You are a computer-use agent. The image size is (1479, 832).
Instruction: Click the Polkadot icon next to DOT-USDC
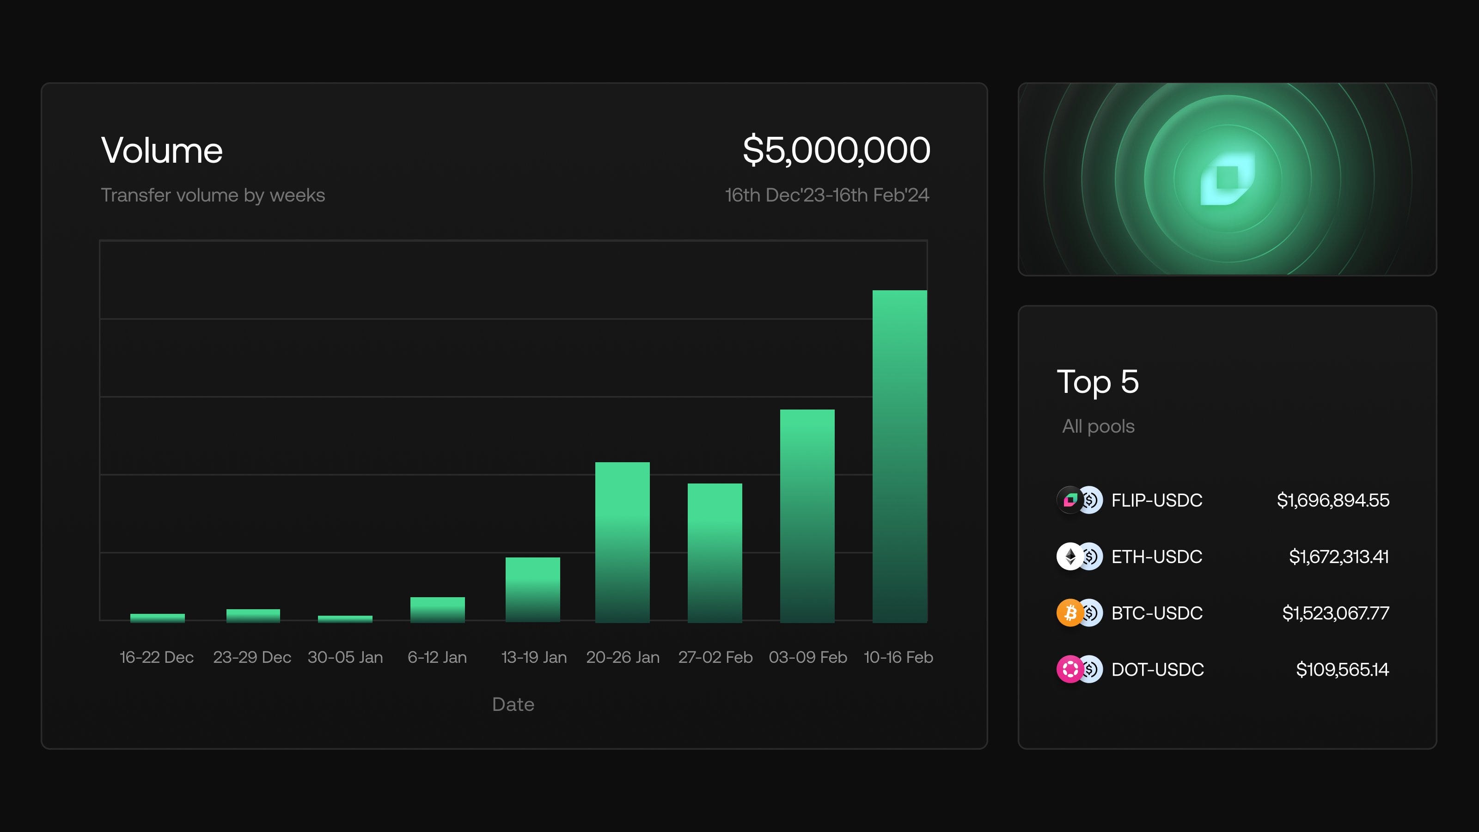point(1071,669)
